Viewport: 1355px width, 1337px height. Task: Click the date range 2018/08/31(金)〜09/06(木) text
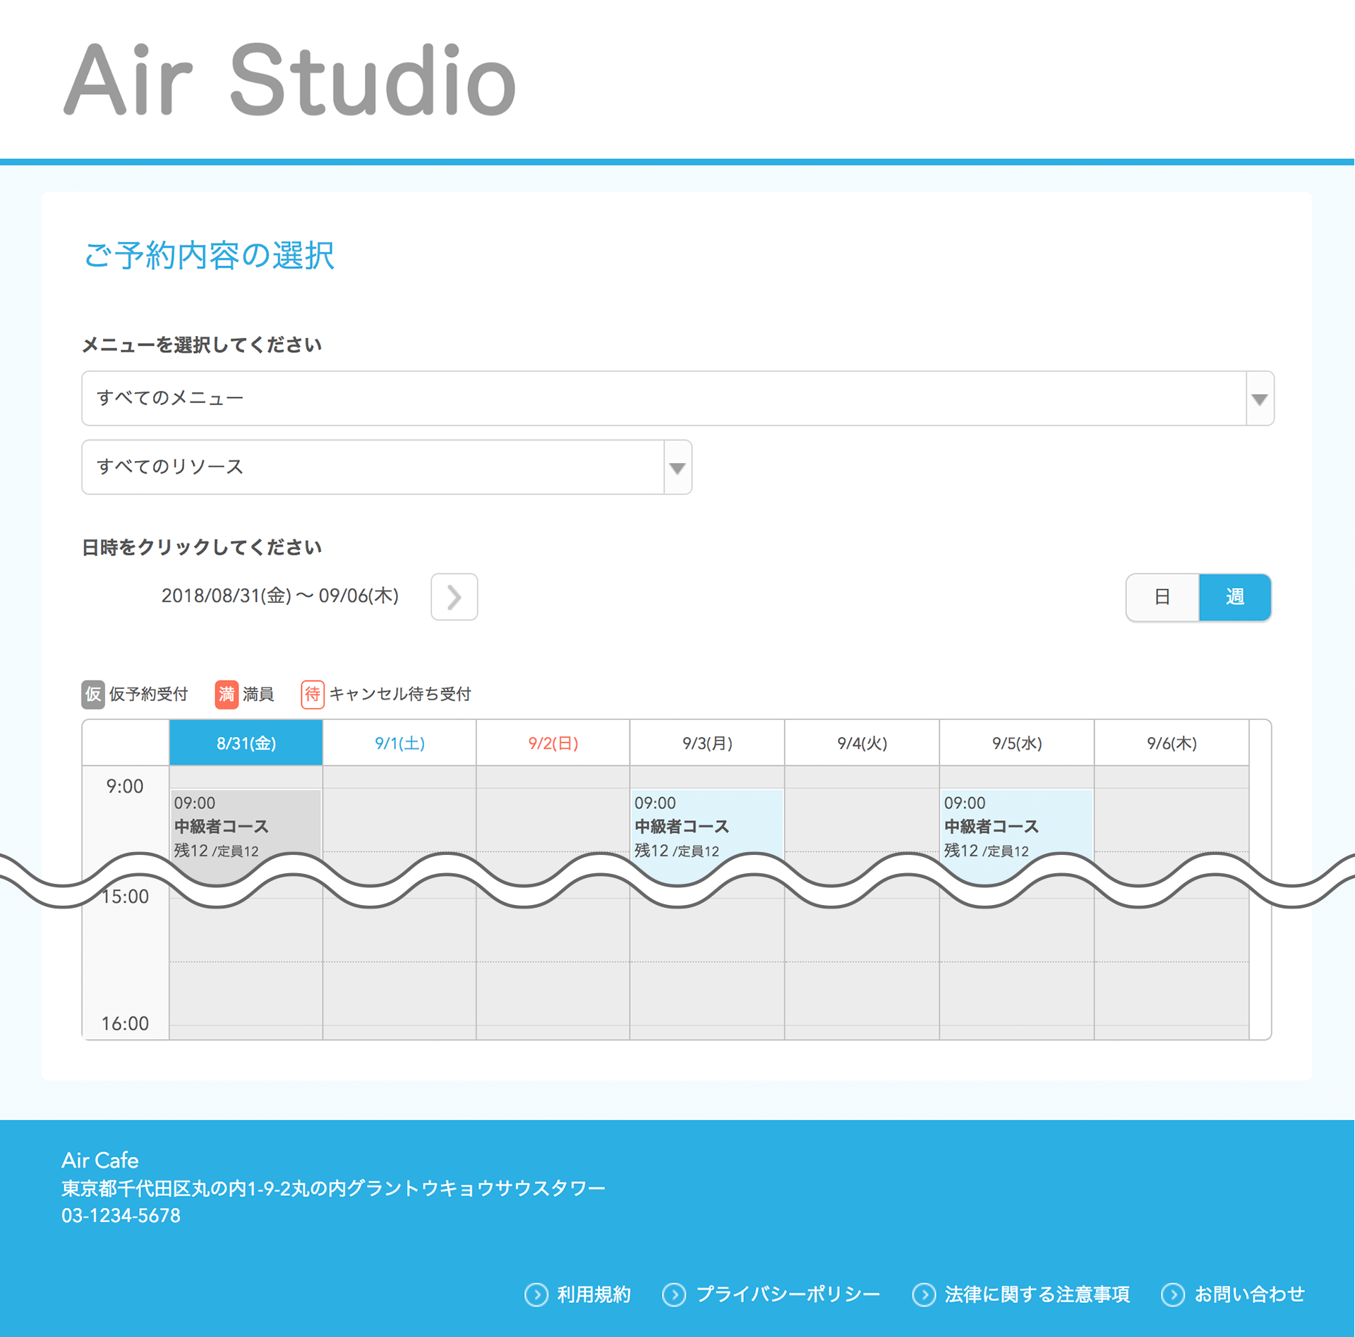pyautogui.click(x=280, y=596)
